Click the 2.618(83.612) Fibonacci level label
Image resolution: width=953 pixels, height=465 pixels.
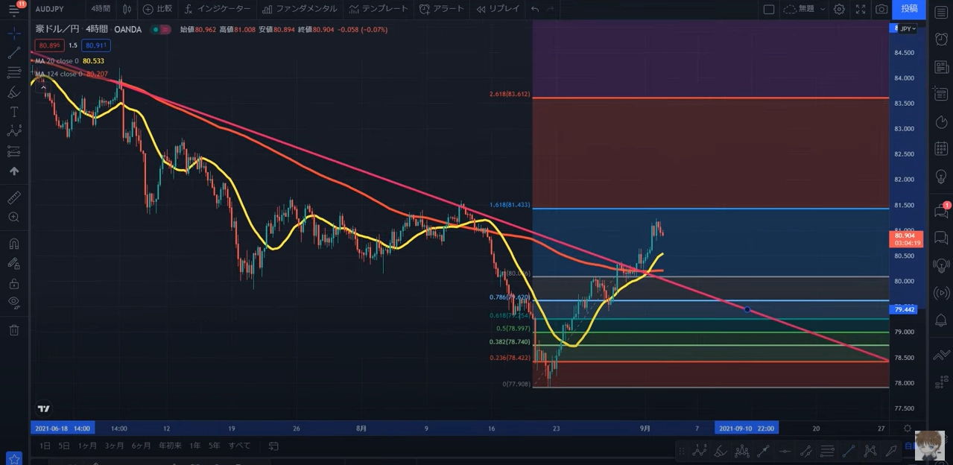(x=510, y=94)
